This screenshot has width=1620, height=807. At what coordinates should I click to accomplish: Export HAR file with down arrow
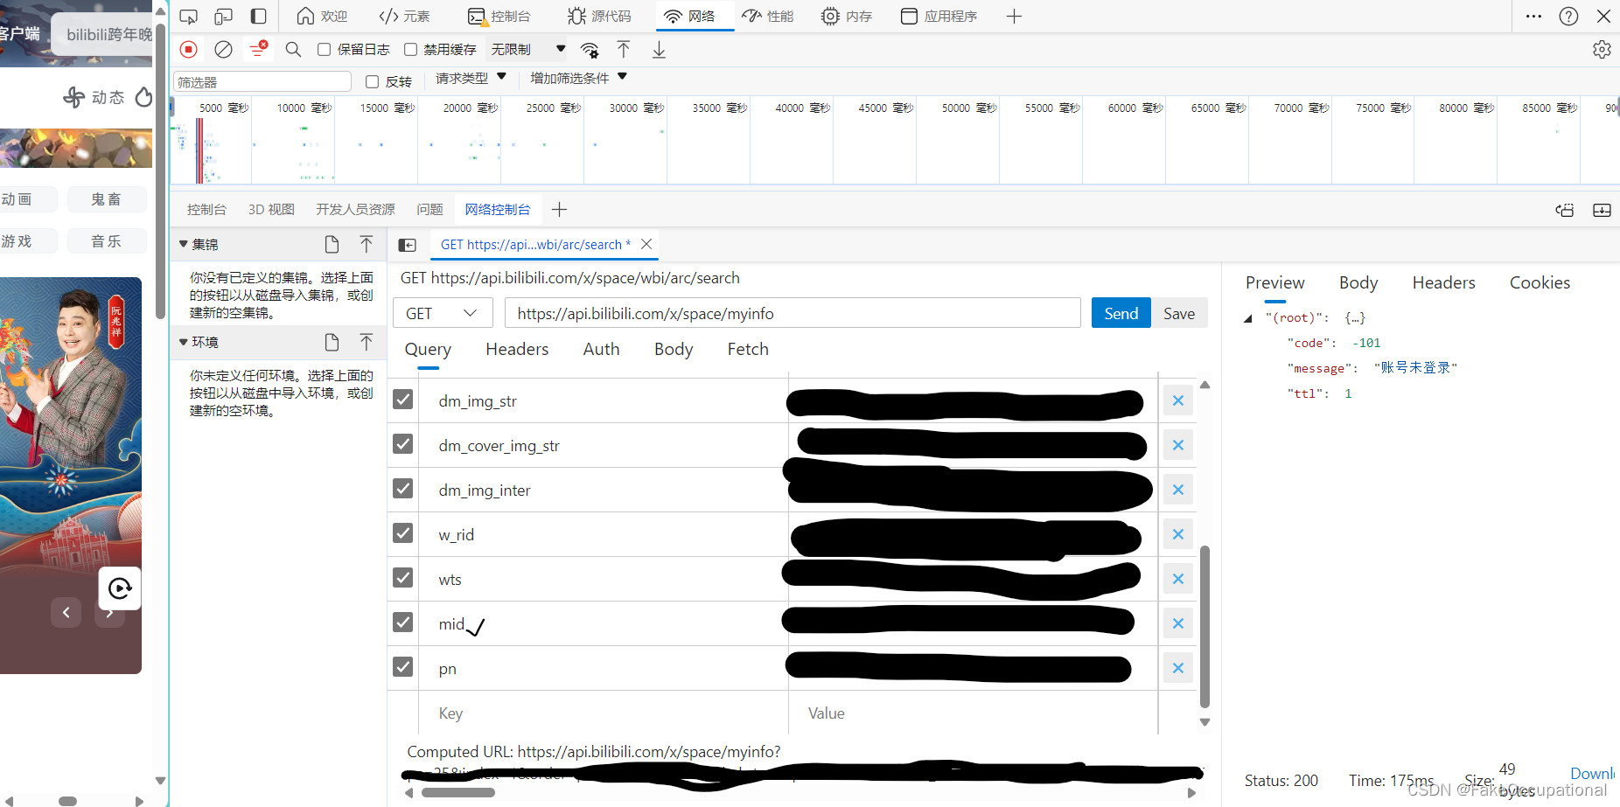pos(659,50)
